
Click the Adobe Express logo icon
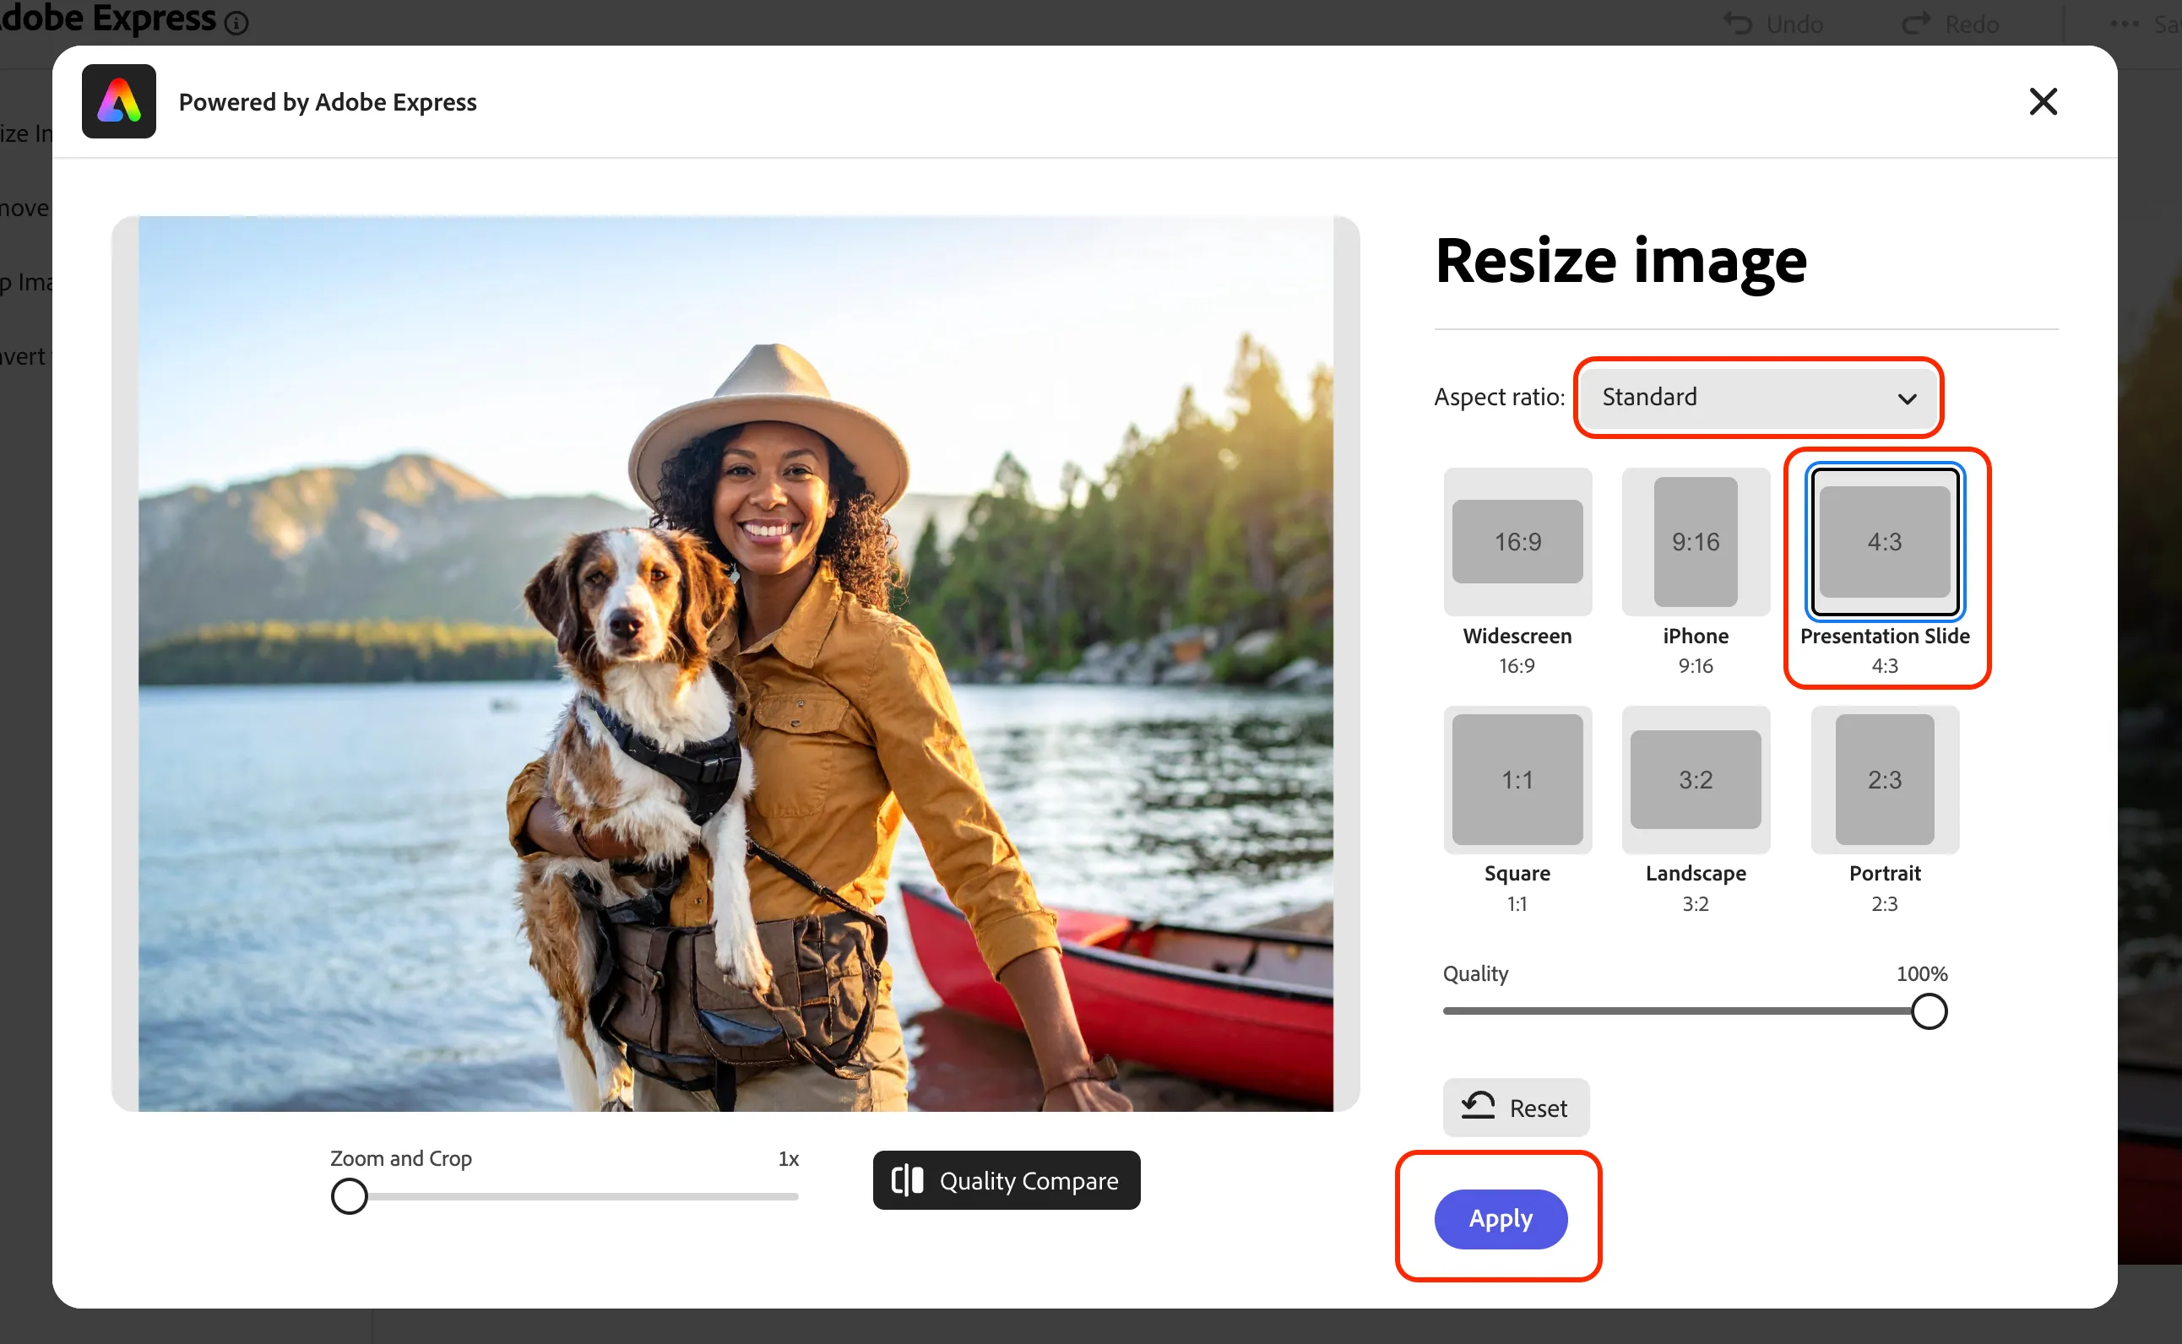click(118, 101)
